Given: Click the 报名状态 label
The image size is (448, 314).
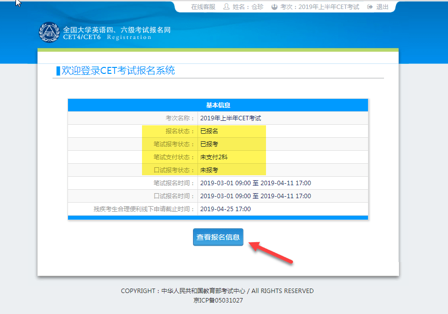Looking at the screenshot, I should [180, 131].
